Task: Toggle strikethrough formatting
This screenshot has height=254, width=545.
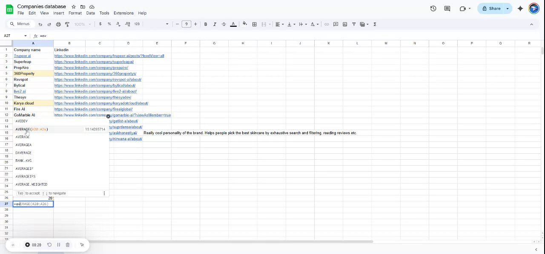Action: [x=224, y=24]
